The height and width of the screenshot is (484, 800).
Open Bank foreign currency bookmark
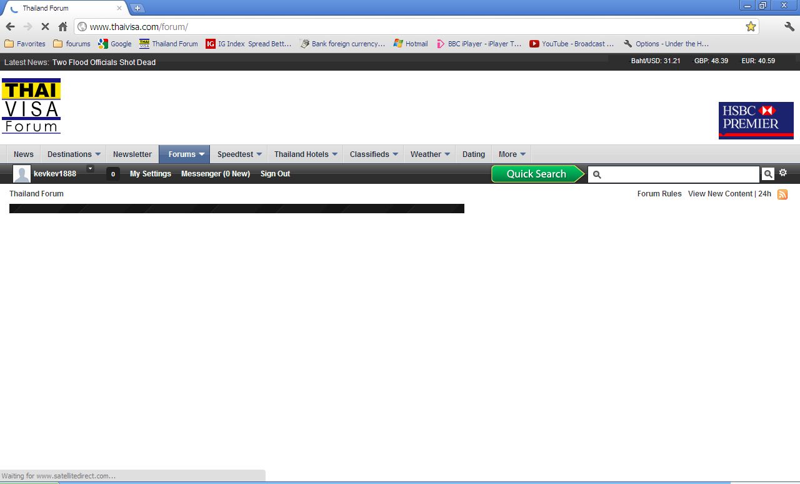(342, 44)
